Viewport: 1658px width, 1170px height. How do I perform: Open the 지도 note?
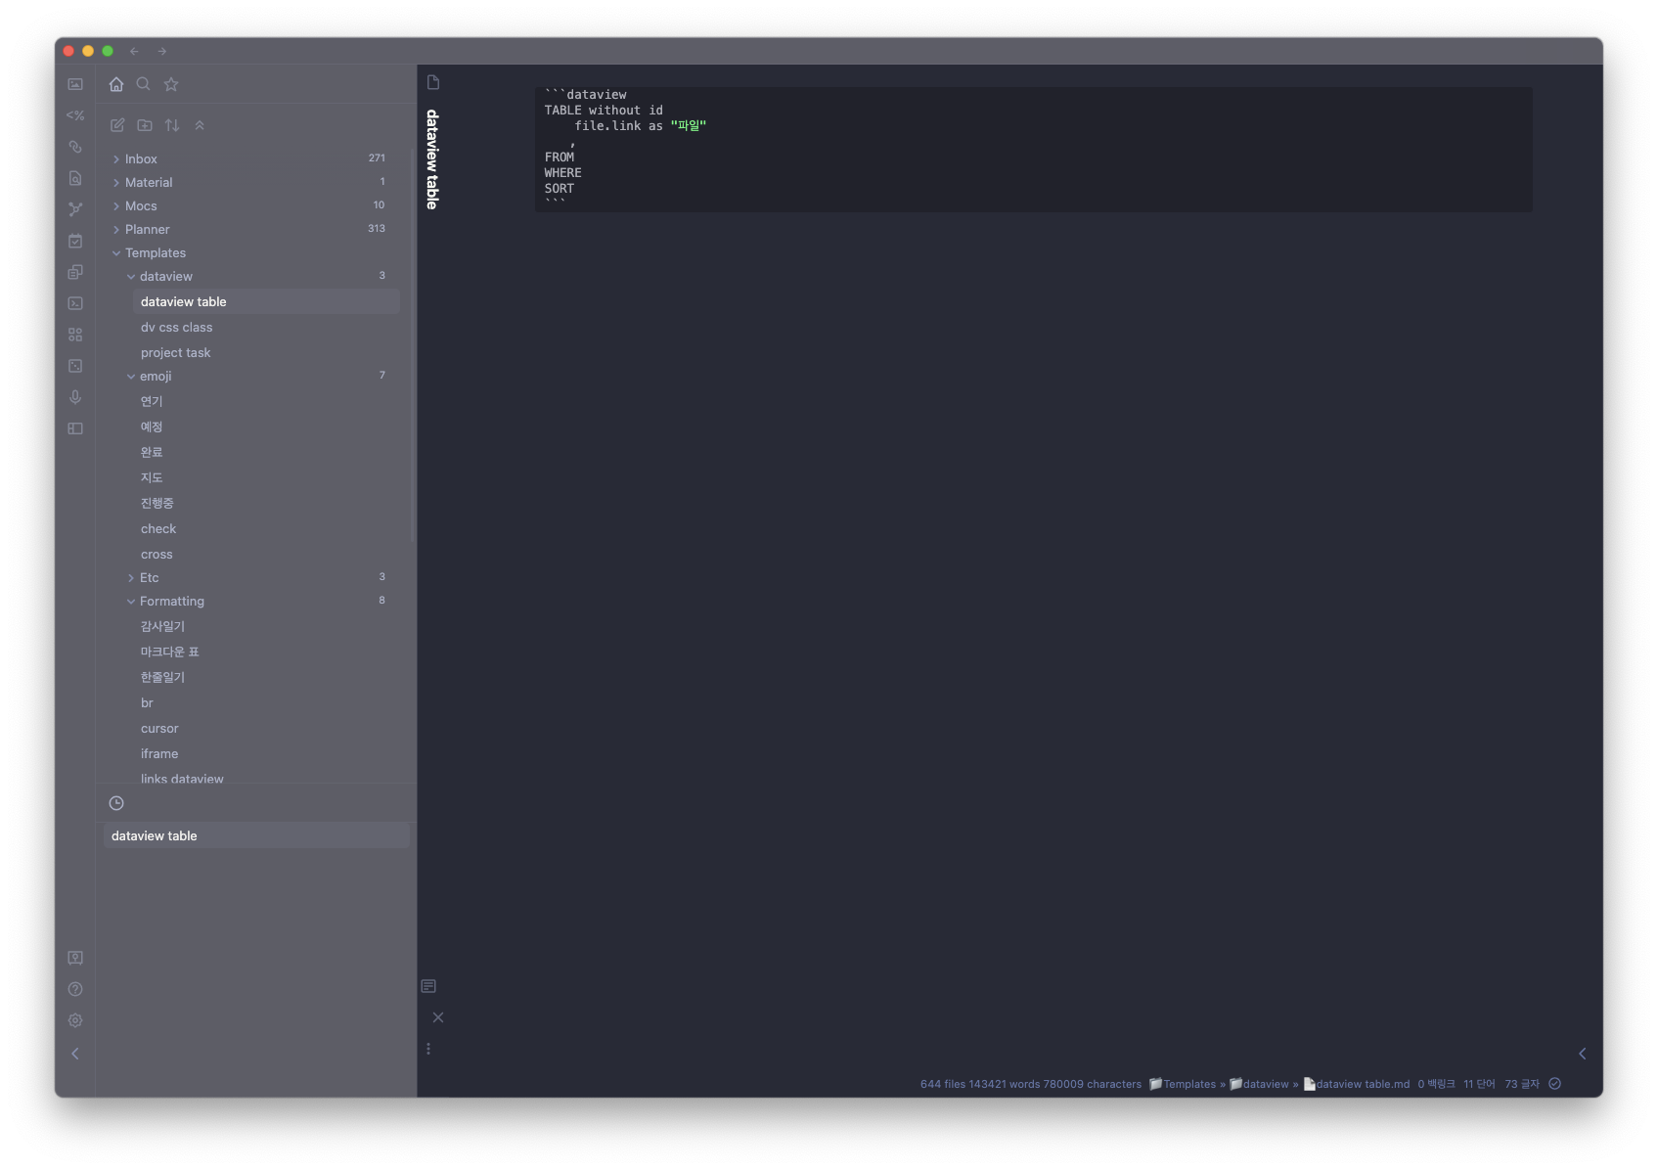click(266, 477)
